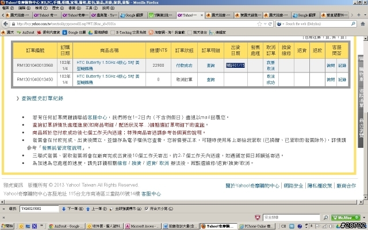Switch to Microsoft Access taskbar window

tap(143, 226)
